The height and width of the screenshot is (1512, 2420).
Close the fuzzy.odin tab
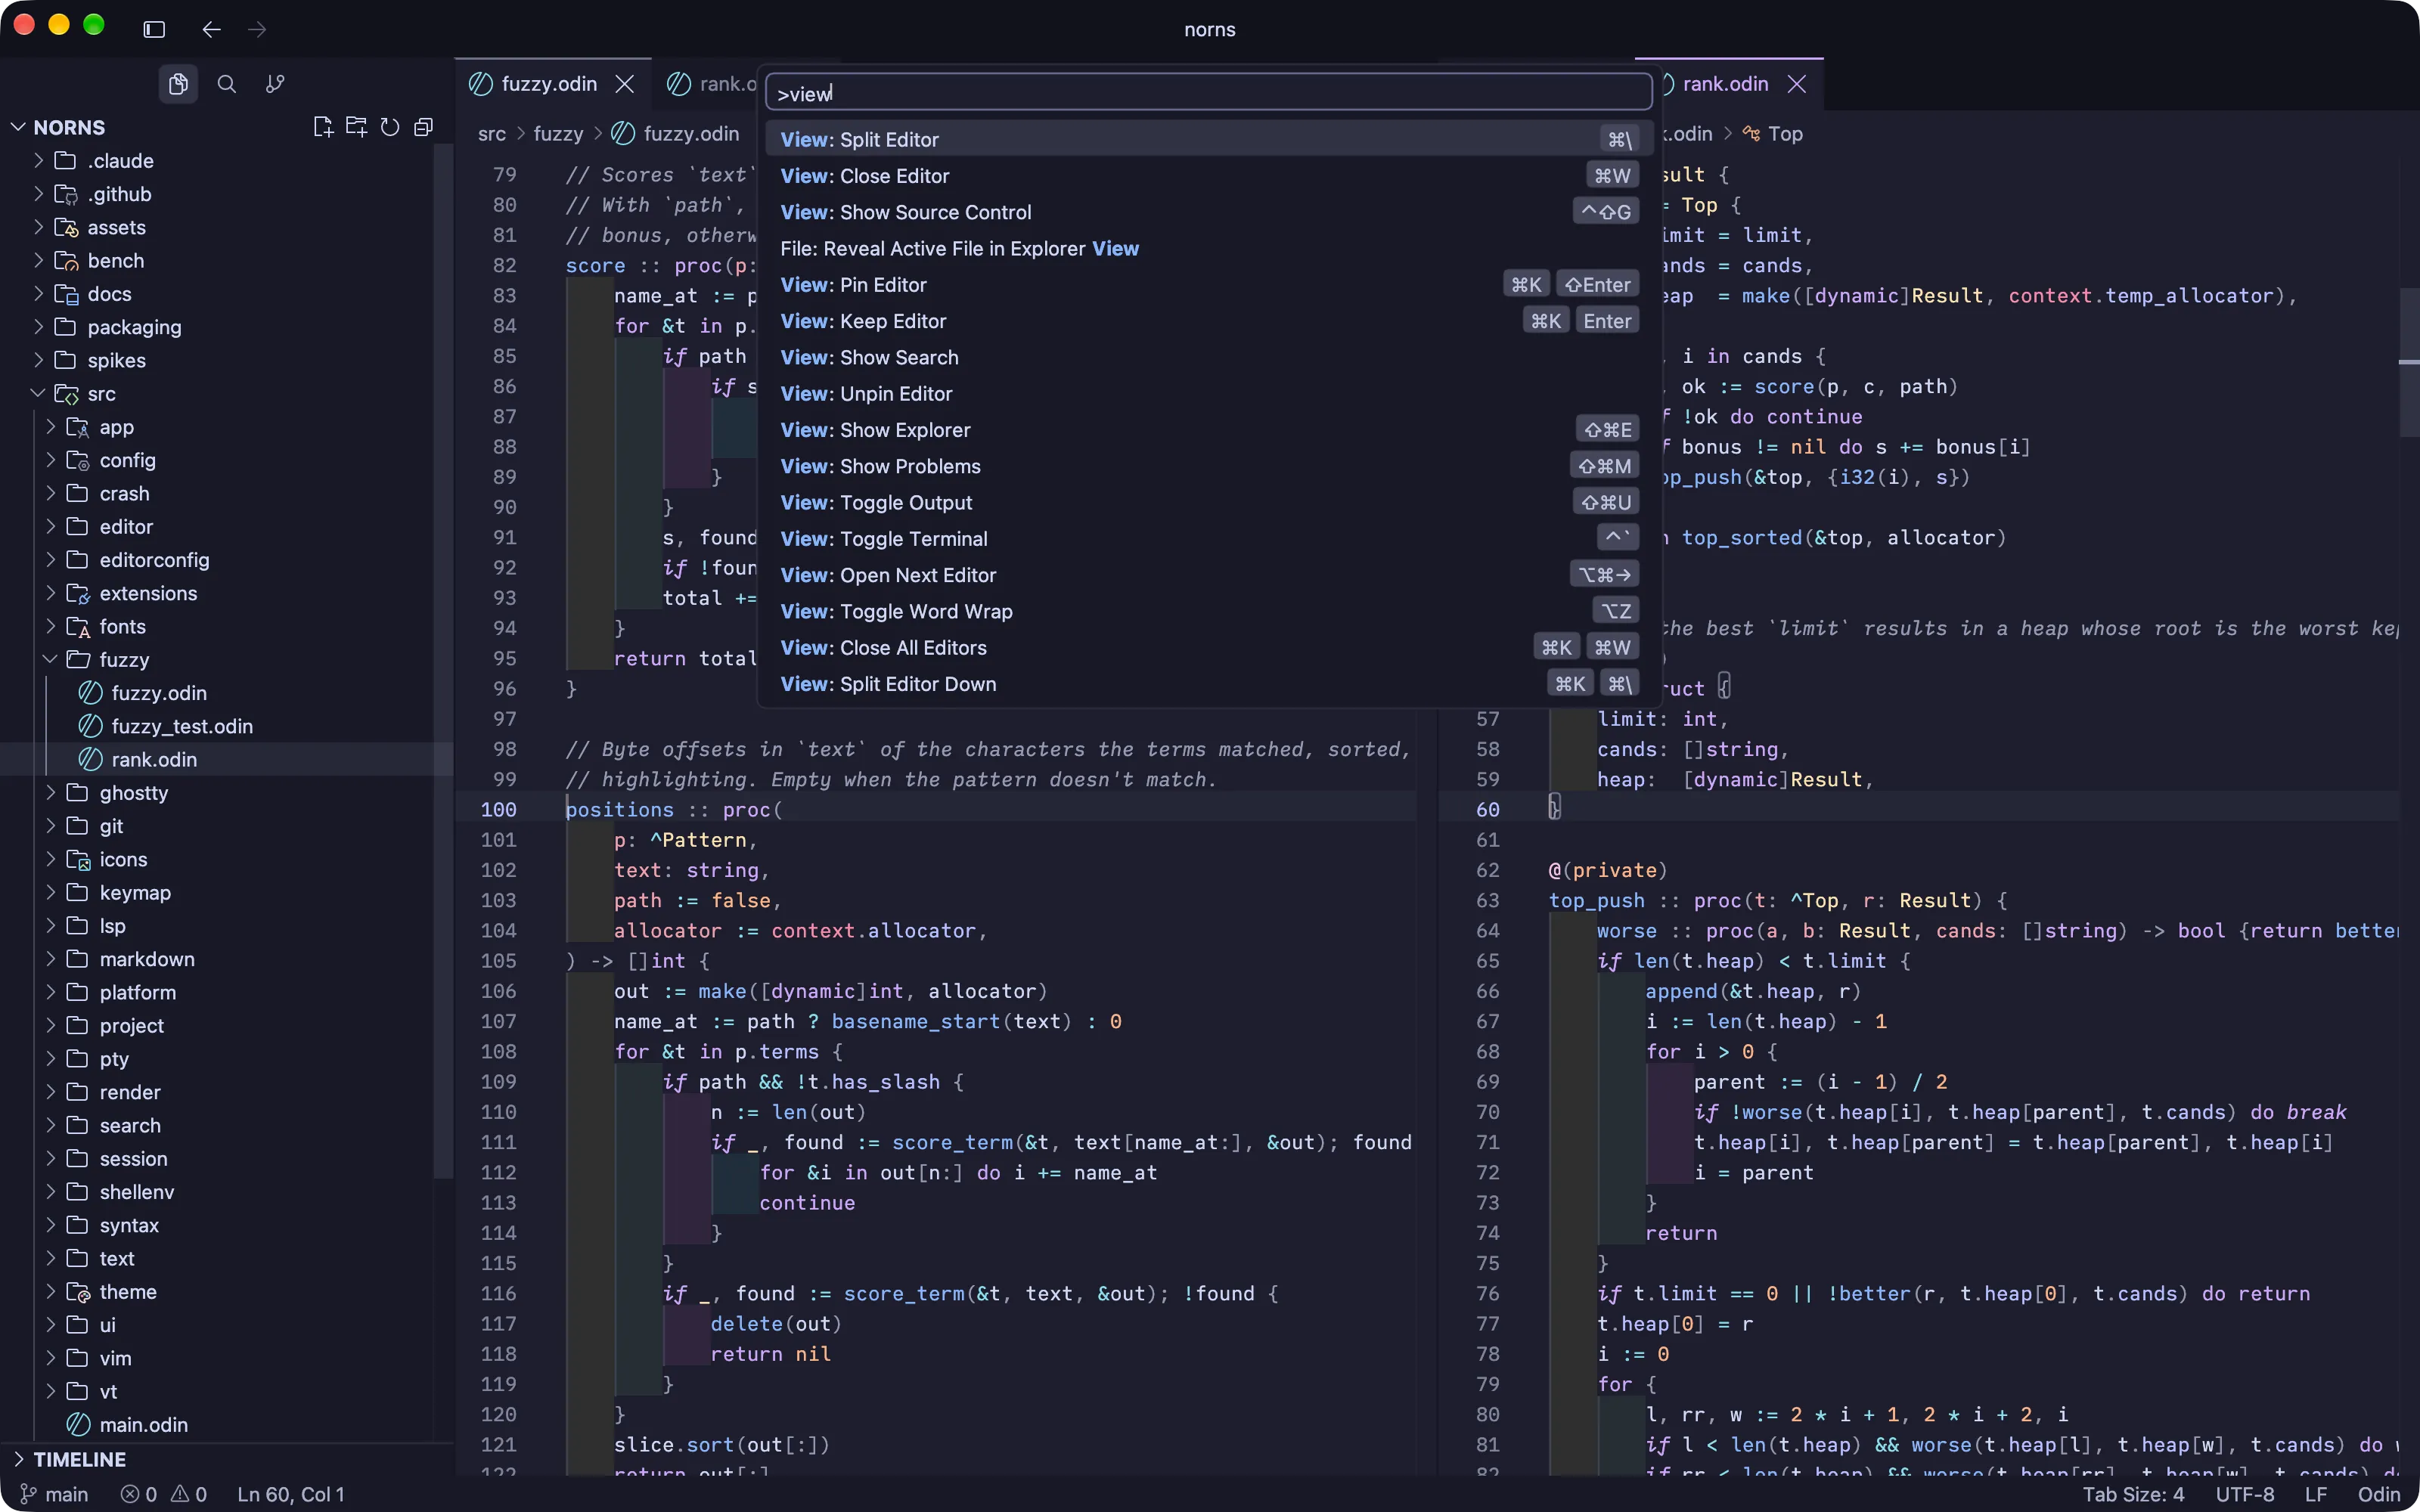pyautogui.click(x=625, y=84)
